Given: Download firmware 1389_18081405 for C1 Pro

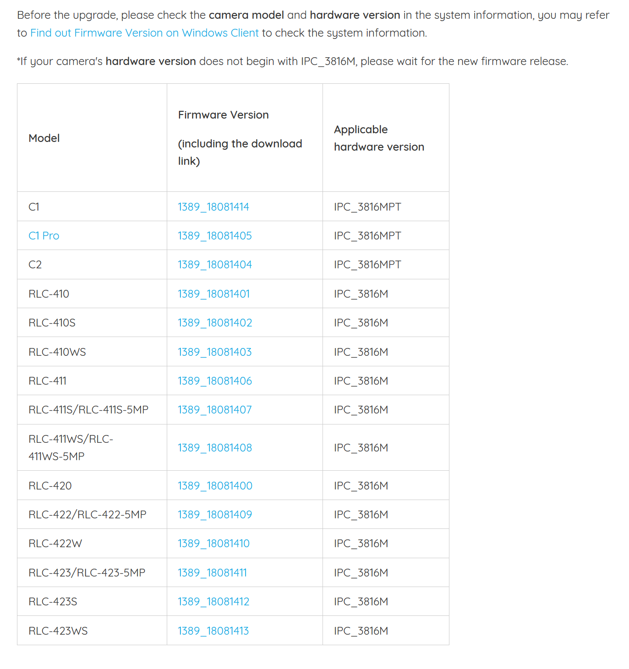Looking at the screenshot, I should pos(215,236).
